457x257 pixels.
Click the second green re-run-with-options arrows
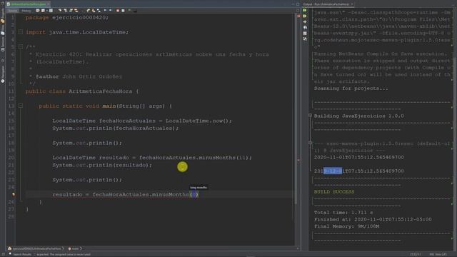pos(305,16)
